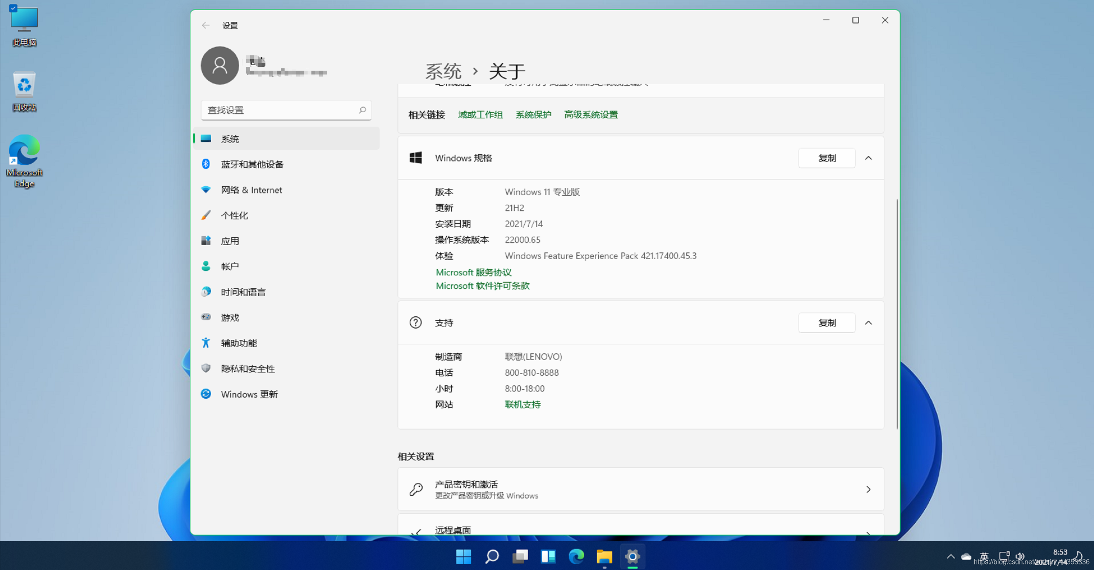Click the search magnifier in settings box

click(362, 110)
